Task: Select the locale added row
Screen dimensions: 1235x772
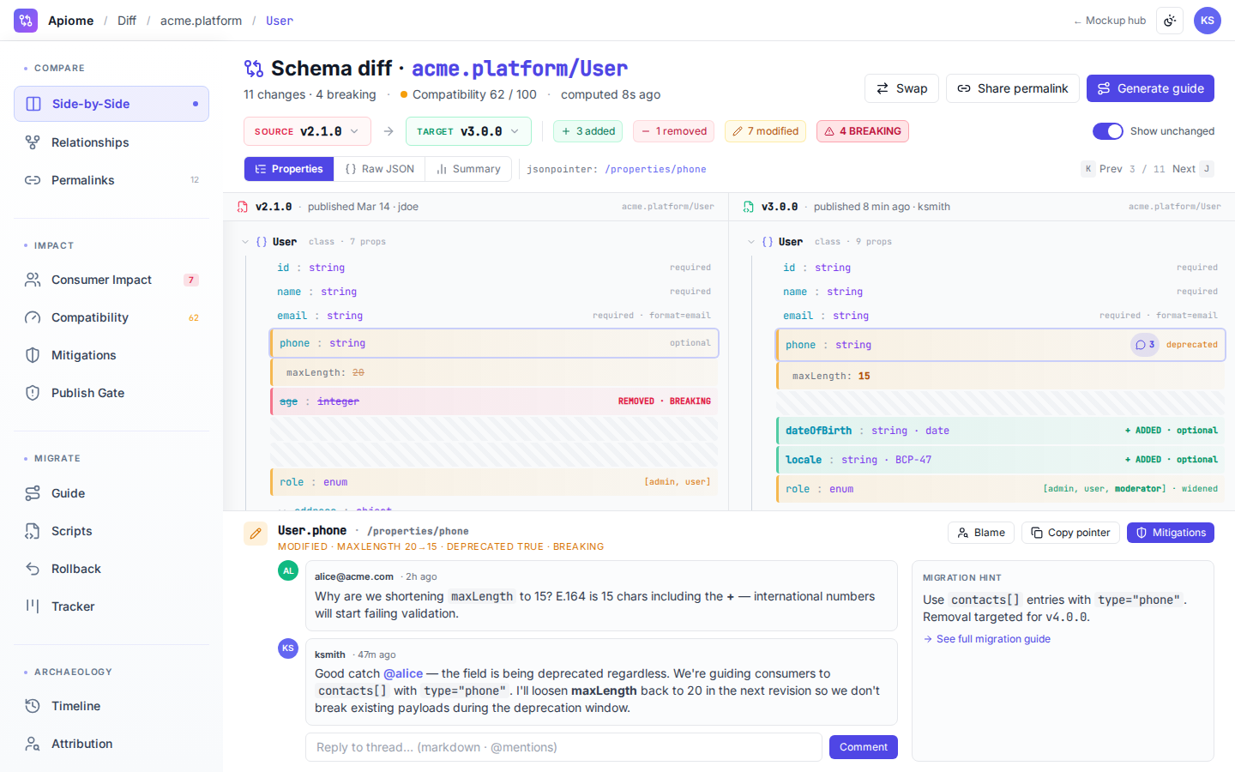Action: [x=1000, y=460]
